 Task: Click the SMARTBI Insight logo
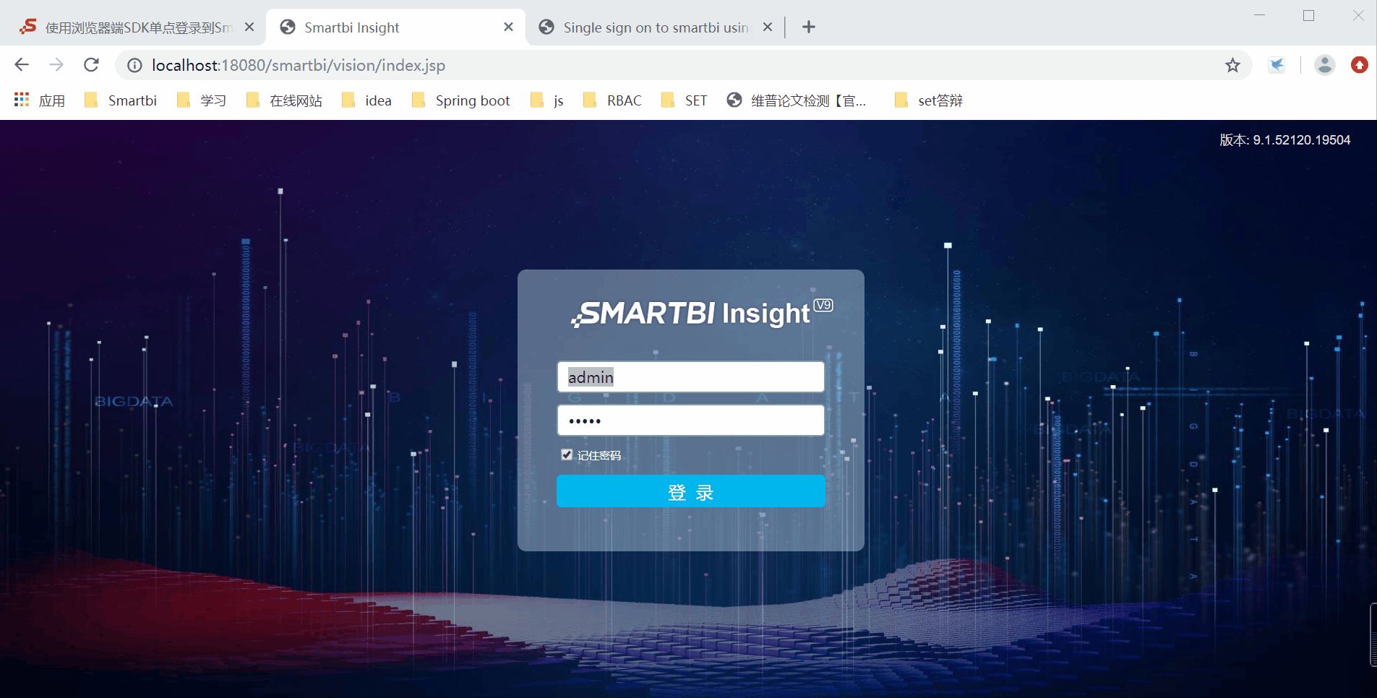point(702,313)
